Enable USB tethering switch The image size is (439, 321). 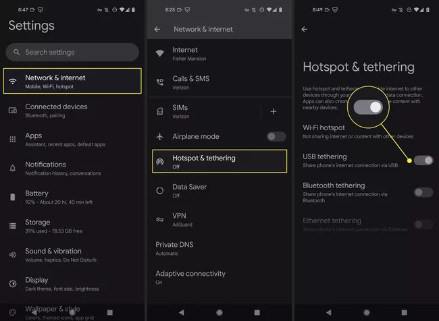[x=423, y=160]
